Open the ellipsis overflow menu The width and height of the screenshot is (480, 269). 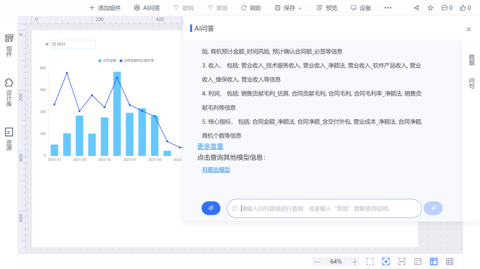pyautogui.click(x=388, y=8)
